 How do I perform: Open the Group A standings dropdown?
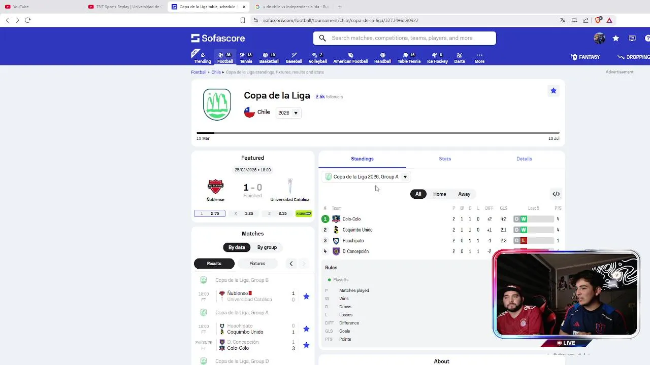pos(366,177)
